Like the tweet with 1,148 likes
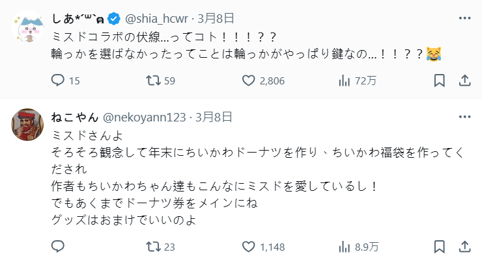 (x=248, y=246)
